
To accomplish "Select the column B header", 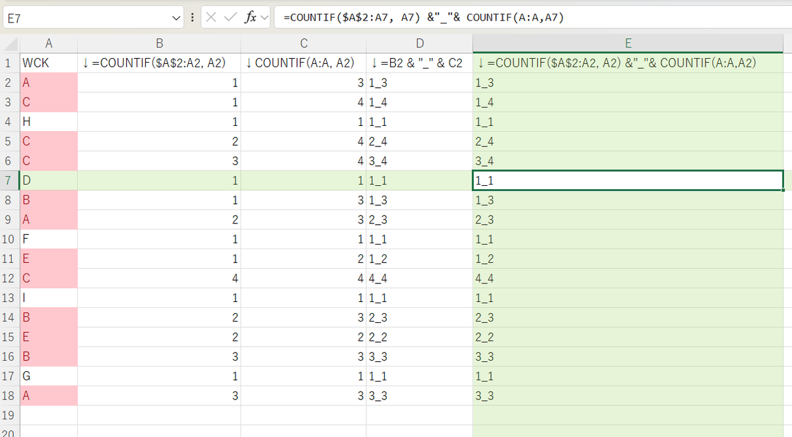I will pos(159,44).
